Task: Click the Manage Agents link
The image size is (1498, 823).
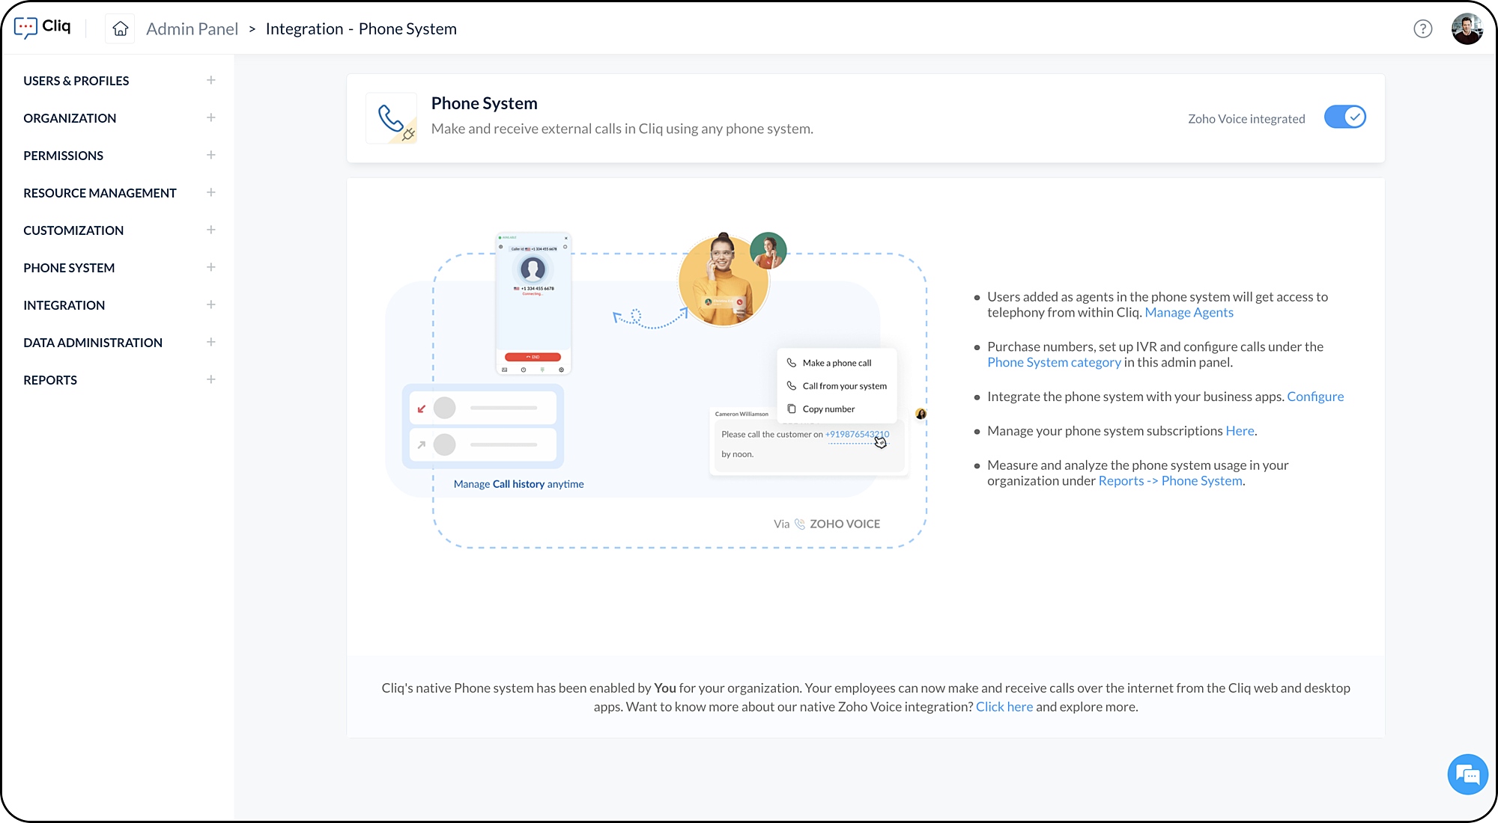Action: pos(1189,313)
